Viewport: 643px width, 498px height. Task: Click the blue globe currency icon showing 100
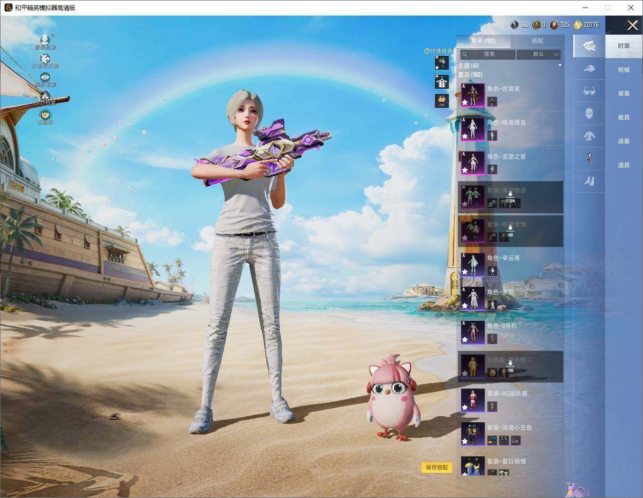[514, 25]
